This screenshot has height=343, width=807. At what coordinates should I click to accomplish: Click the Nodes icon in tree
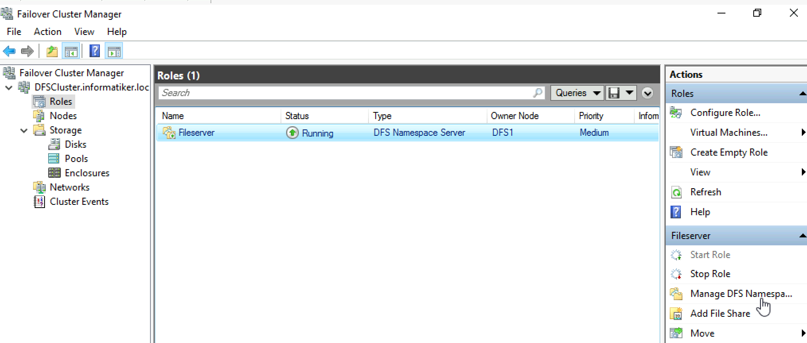(x=39, y=116)
